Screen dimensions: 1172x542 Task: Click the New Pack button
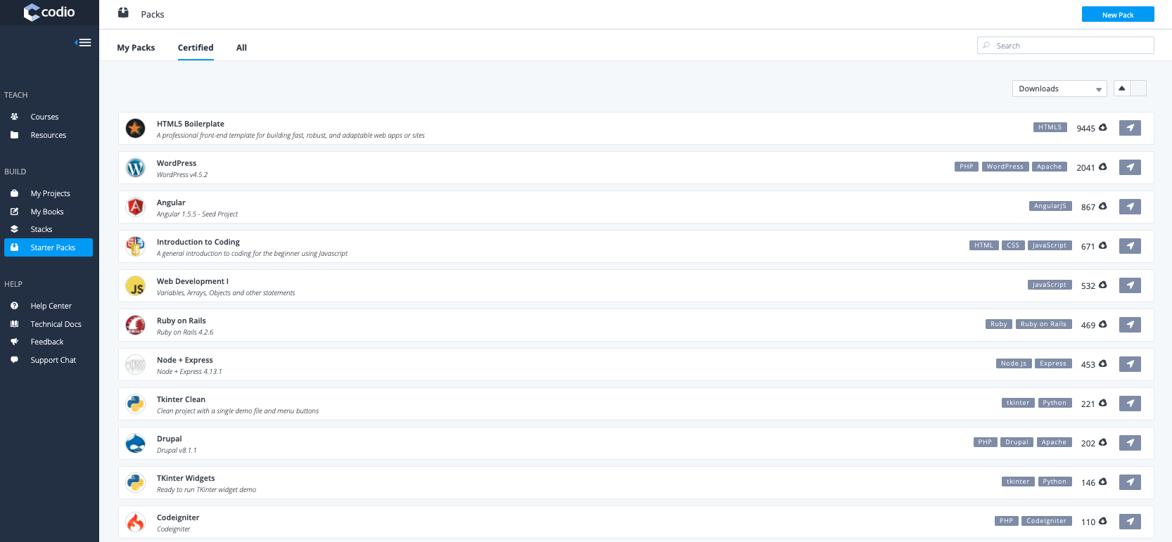coord(1118,14)
